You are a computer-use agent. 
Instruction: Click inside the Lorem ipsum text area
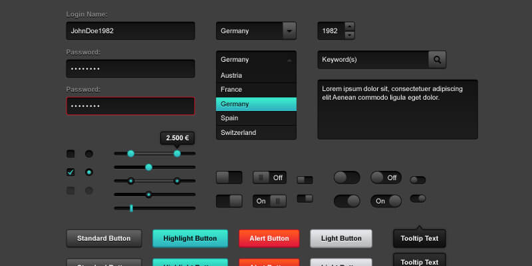click(398, 110)
